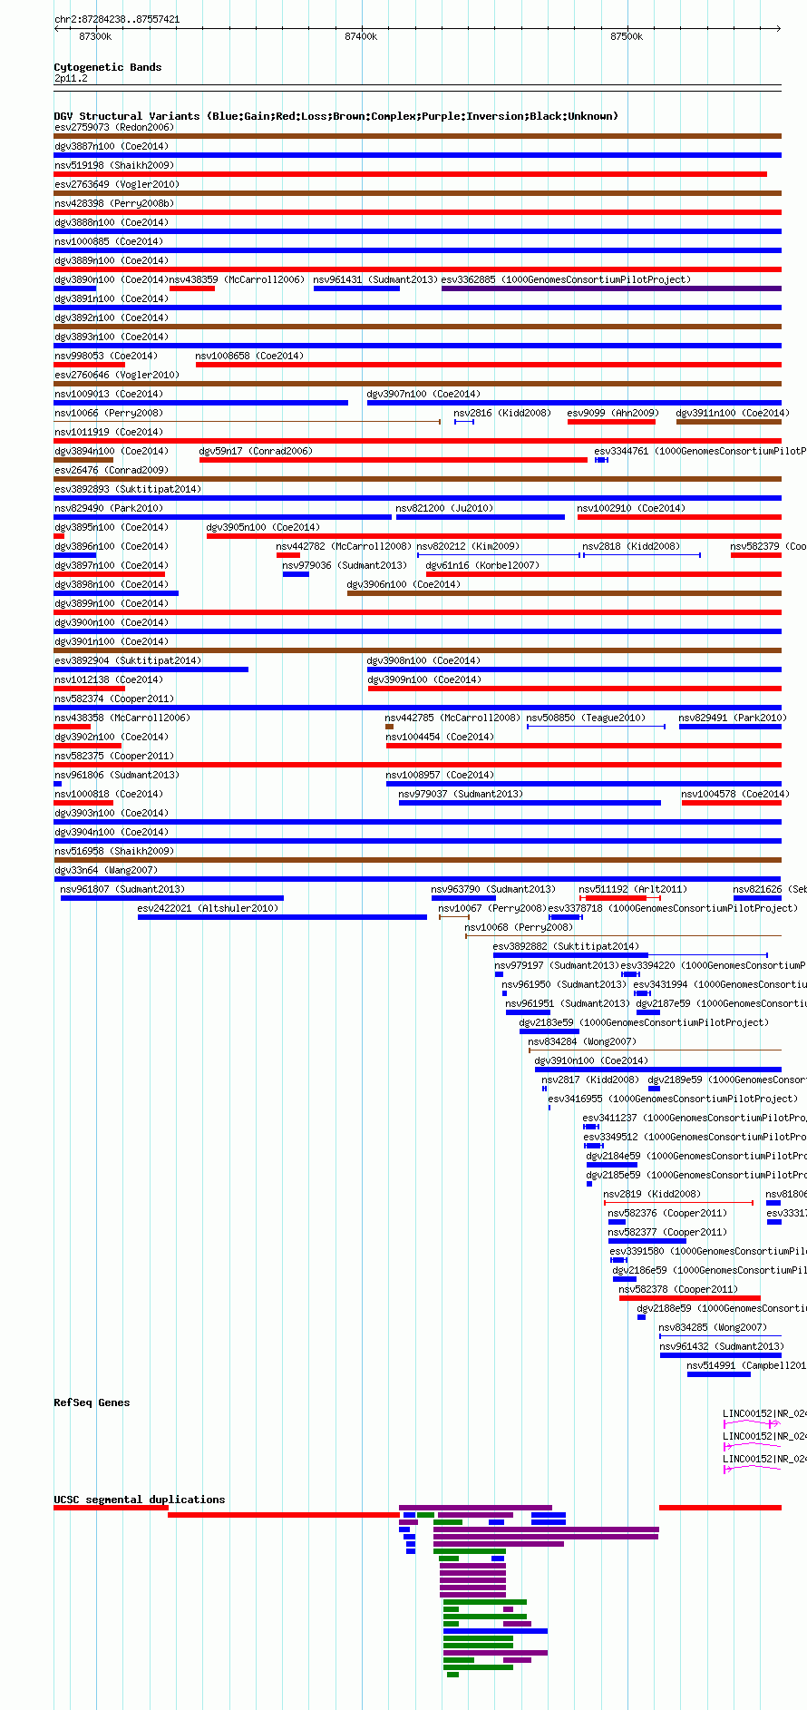The image size is (807, 1710).
Task: Select the DGV Structural Variants track title
Action: pos(335,116)
